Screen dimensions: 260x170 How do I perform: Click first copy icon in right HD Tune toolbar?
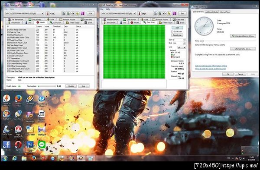pyautogui.click(x=155, y=13)
